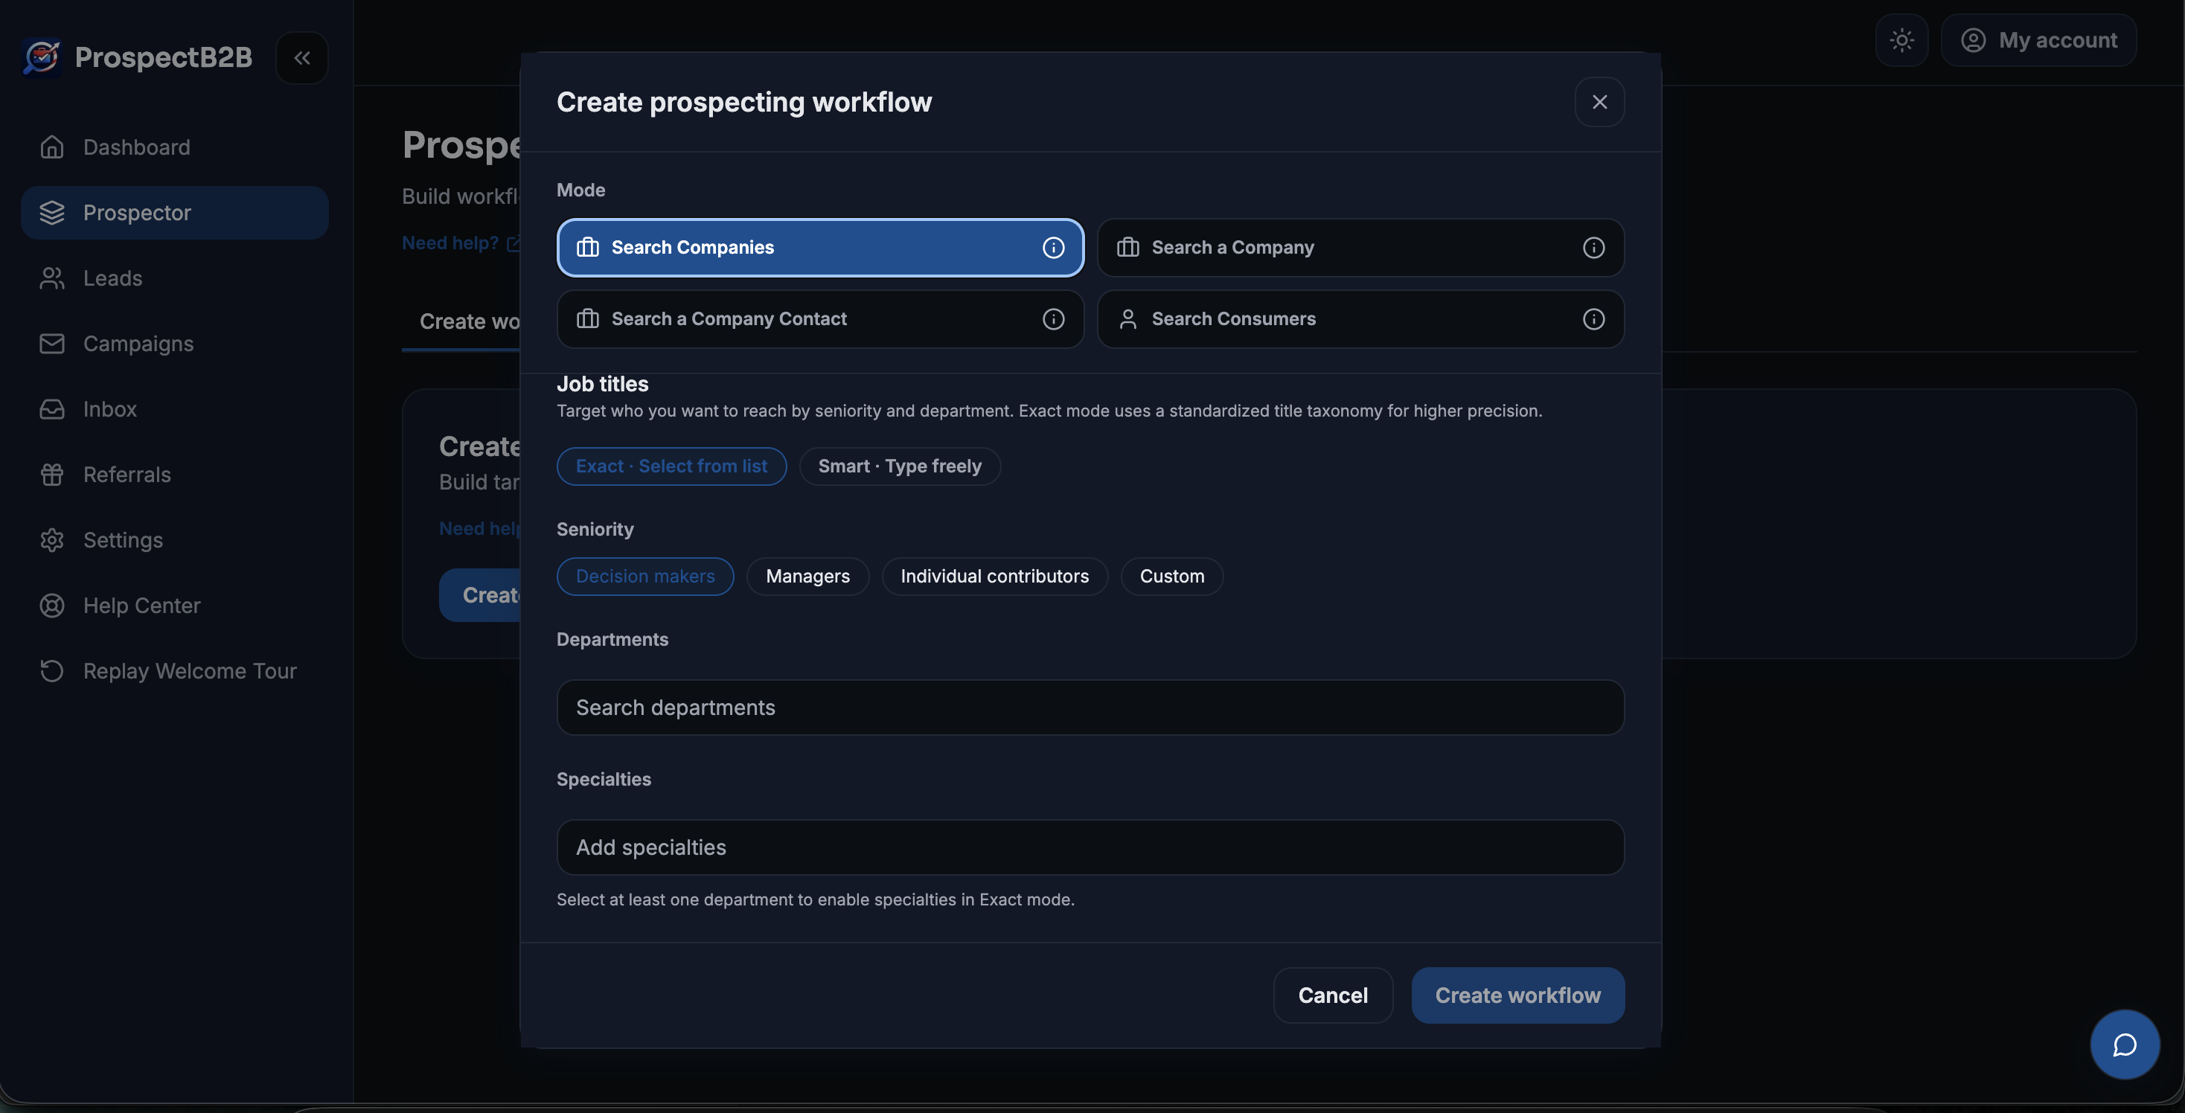This screenshot has height=1113, width=2185.
Task: Toggle the light/dark theme switch
Action: 1901,40
